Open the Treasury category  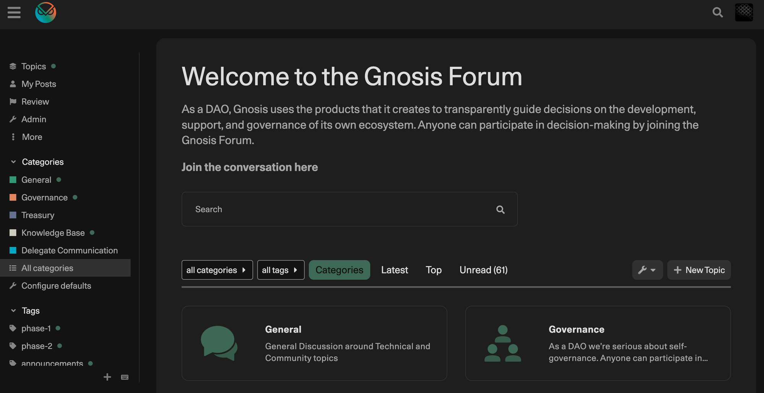(x=38, y=215)
